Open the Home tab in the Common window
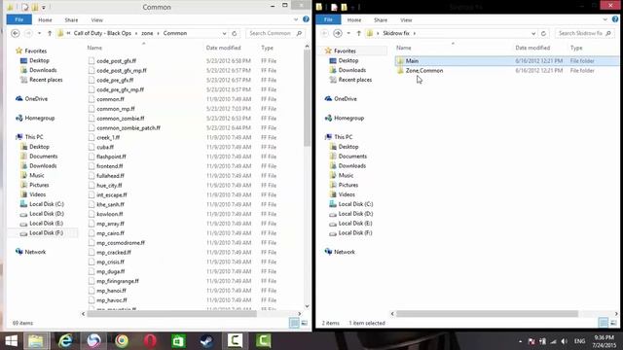Image resolution: width=623 pixels, height=350 pixels. click(x=45, y=19)
